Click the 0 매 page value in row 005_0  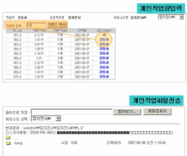60,54
